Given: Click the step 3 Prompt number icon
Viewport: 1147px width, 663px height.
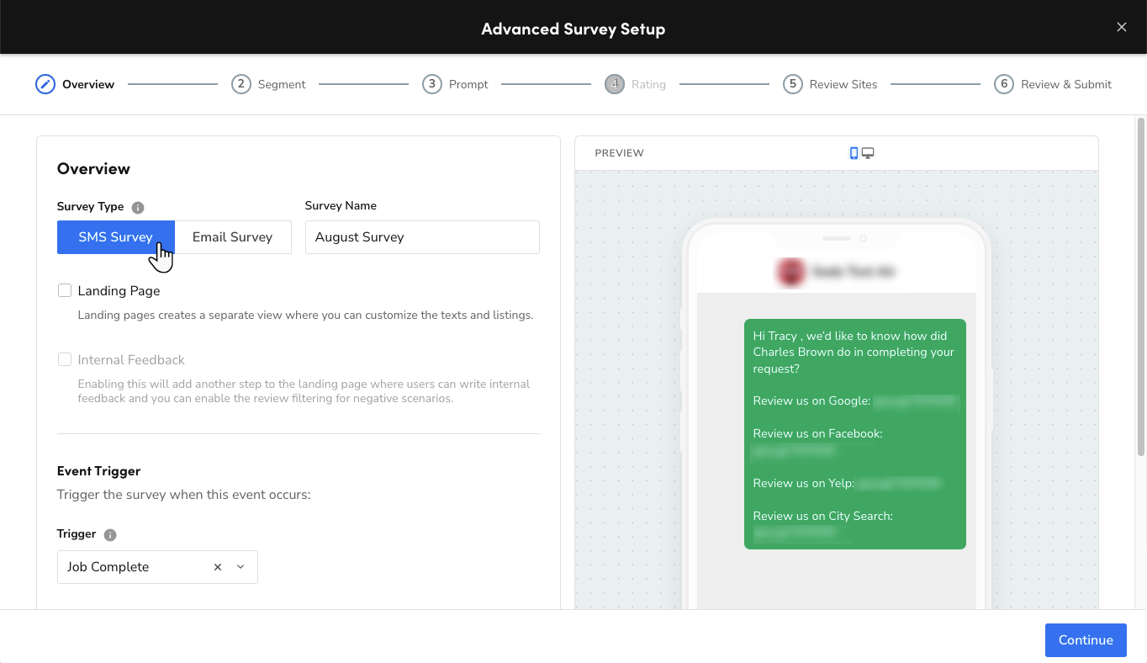Looking at the screenshot, I should pos(432,84).
